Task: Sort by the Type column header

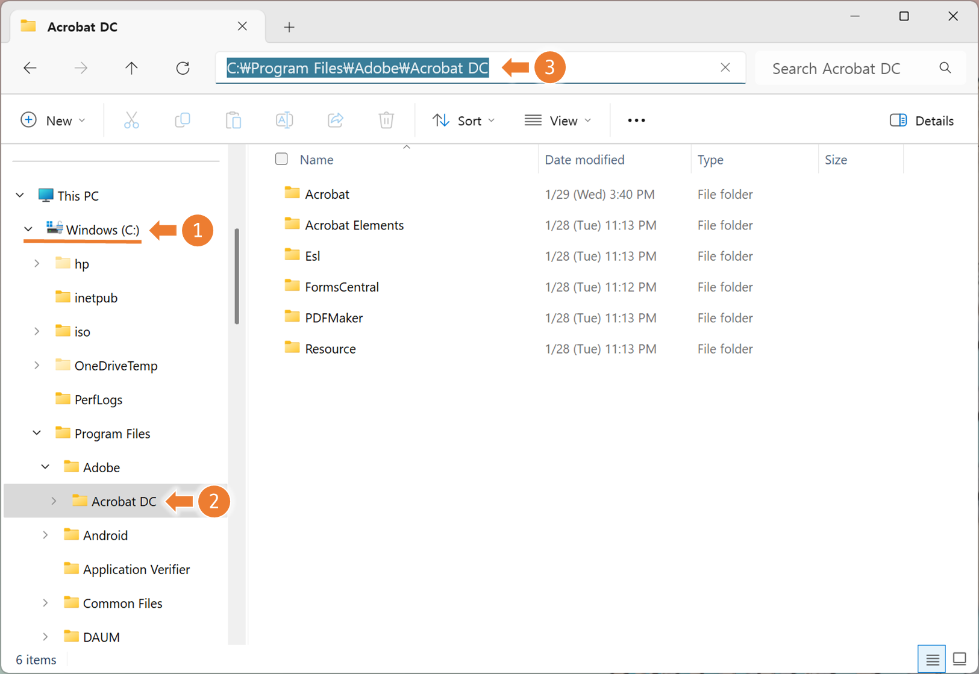Action: tap(710, 160)
